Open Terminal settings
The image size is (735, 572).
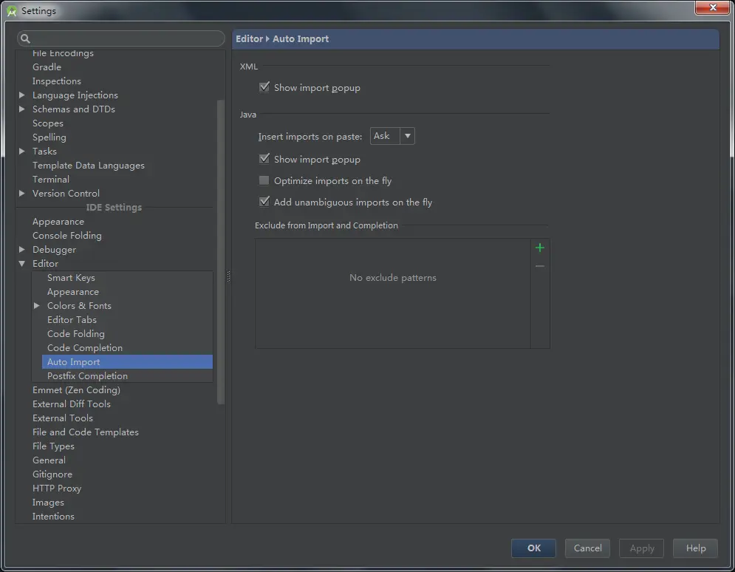pos(51,180)
